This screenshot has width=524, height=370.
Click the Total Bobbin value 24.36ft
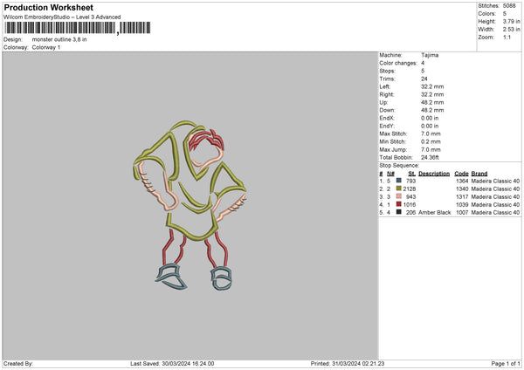(430, 158)
